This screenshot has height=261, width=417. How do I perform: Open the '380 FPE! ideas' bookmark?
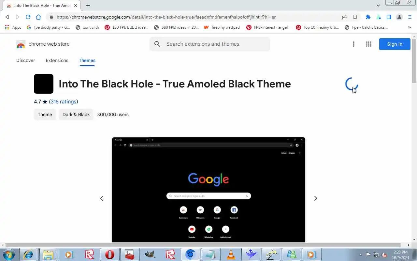click(176, 27)
